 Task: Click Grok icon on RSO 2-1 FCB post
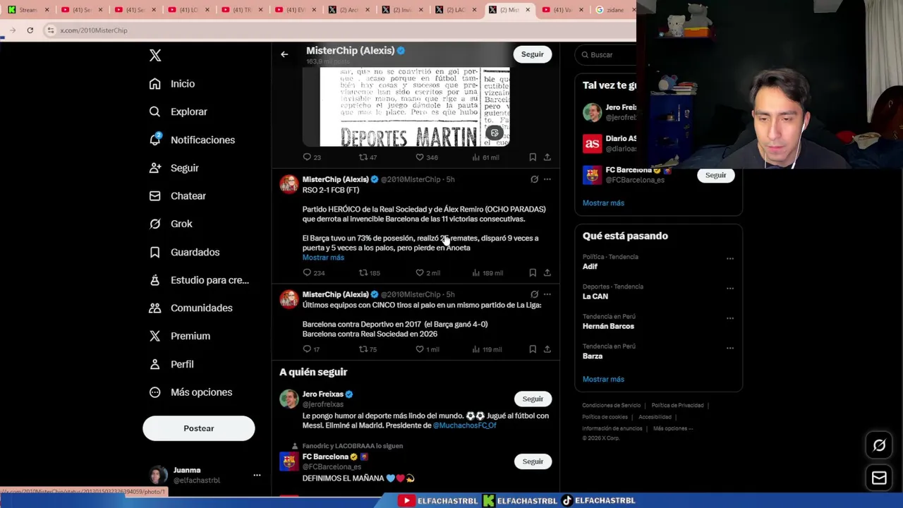534,179
